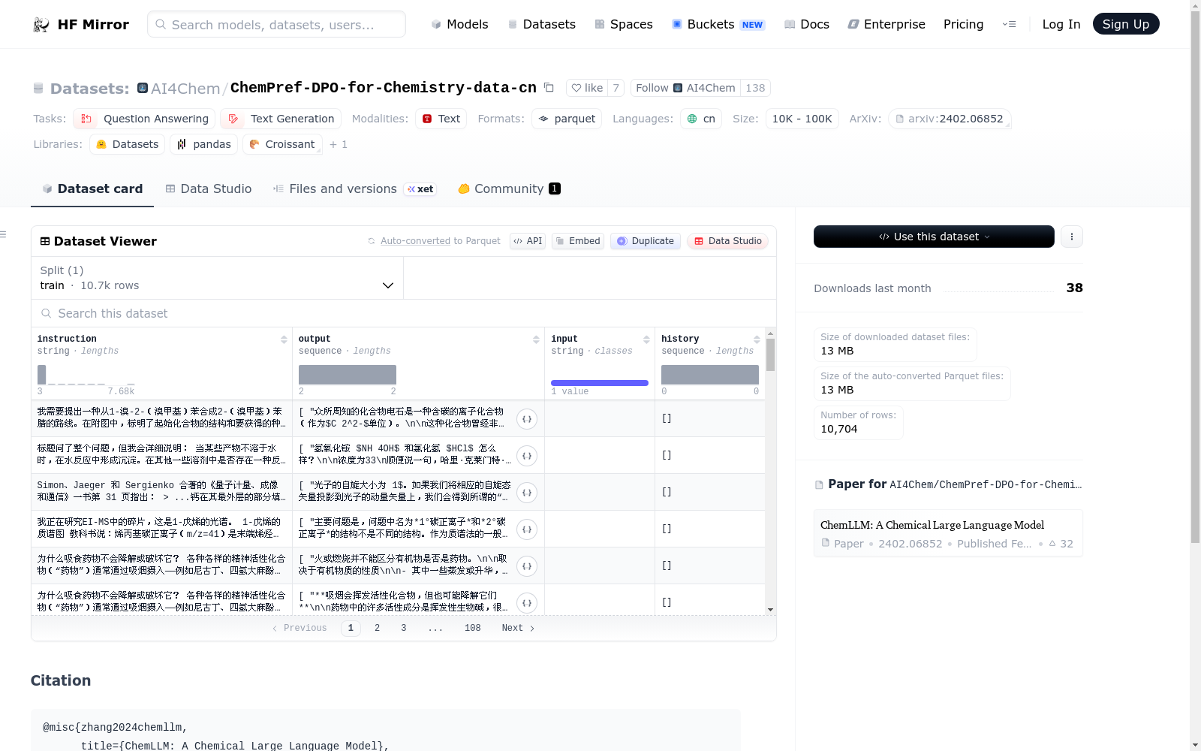This screenshot has width=1201, height=751.
Task: Go to Datasets in the navigation
Action: coord(542,25)
